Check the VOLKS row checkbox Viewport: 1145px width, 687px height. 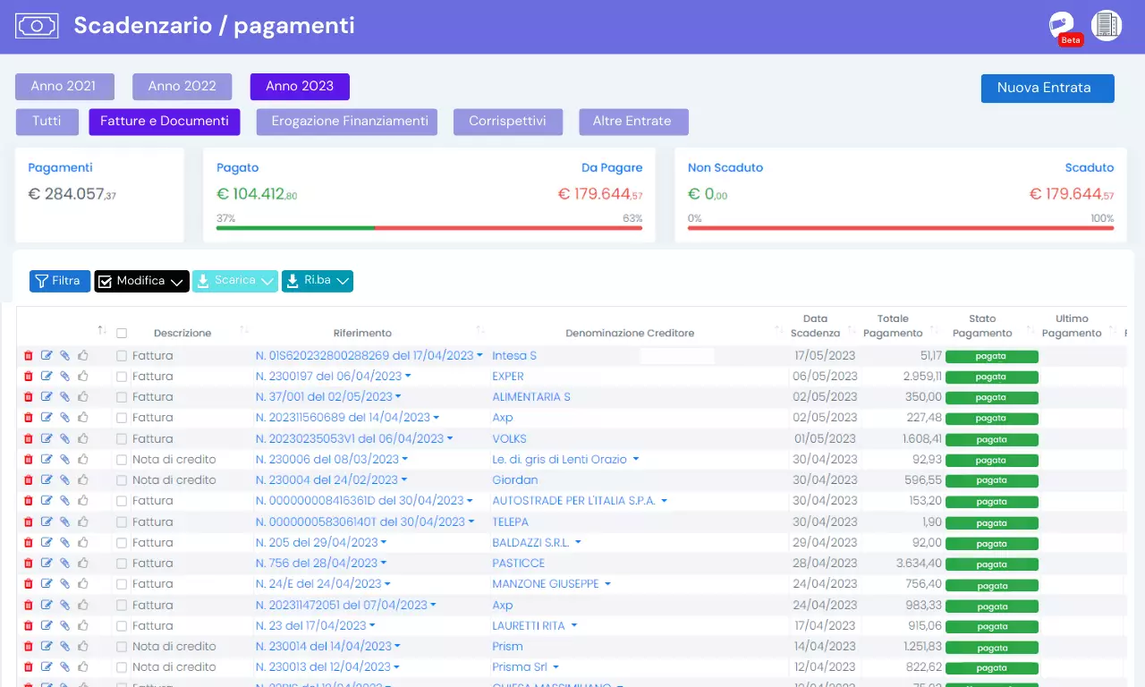(x=122, y=438)
